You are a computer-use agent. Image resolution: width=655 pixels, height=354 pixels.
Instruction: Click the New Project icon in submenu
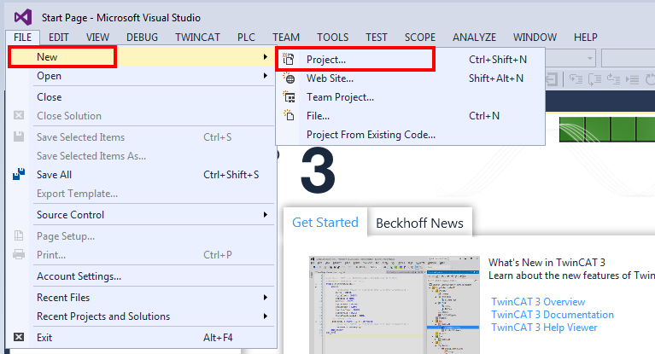289,59
